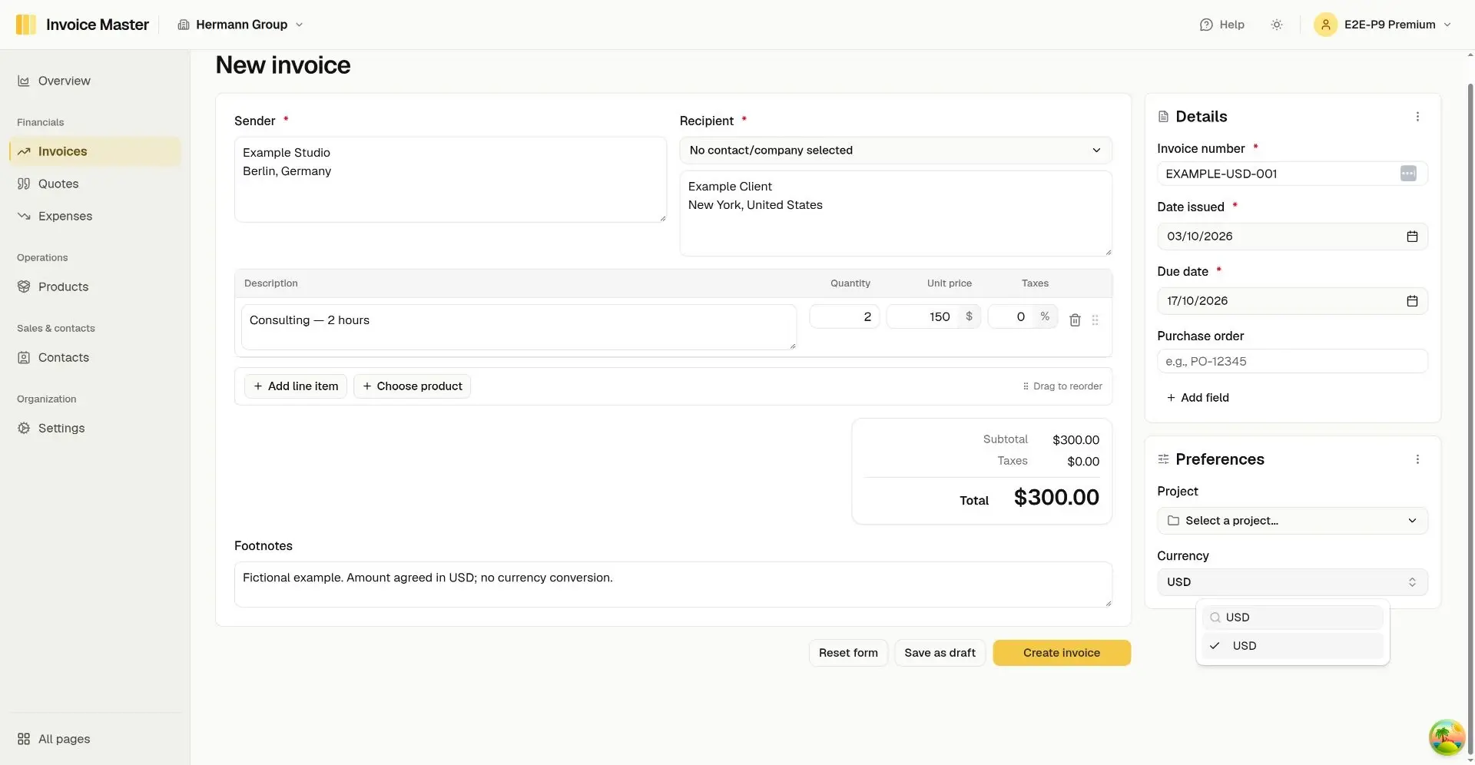
Task: Open Invoices in the sidebar
Action: click(95, 151)
